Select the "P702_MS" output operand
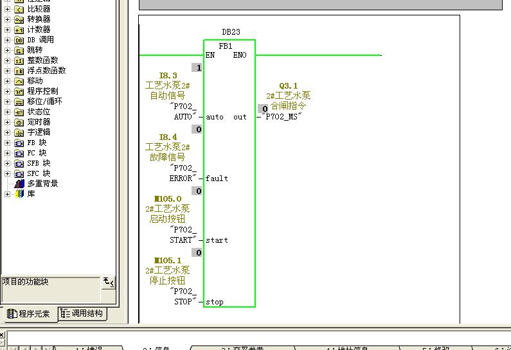Screen dimensions: 511x350 pos(282,116)
